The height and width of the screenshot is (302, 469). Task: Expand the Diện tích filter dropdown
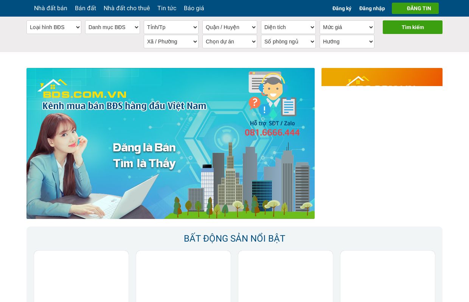288,27
